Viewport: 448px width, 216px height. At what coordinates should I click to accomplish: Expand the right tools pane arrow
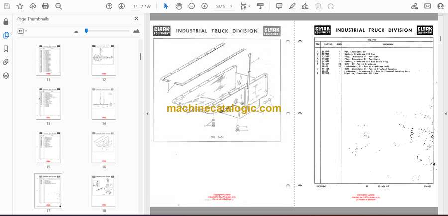coord(445,114)
